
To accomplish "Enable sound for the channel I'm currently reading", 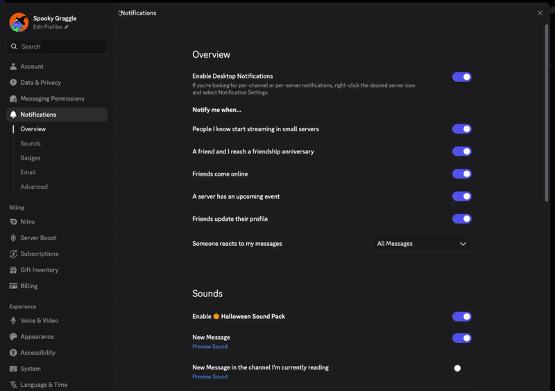I will [x=461, y=368].
